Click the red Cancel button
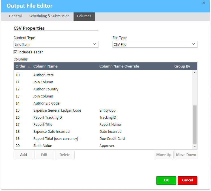211x191 pixels. point(187,180)
